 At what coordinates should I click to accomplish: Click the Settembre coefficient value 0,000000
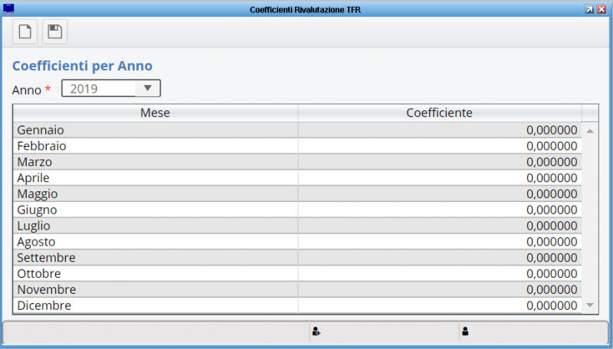click(552, 258)
